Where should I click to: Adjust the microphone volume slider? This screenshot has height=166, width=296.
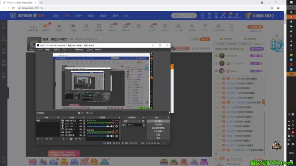(x=98, y=126)
